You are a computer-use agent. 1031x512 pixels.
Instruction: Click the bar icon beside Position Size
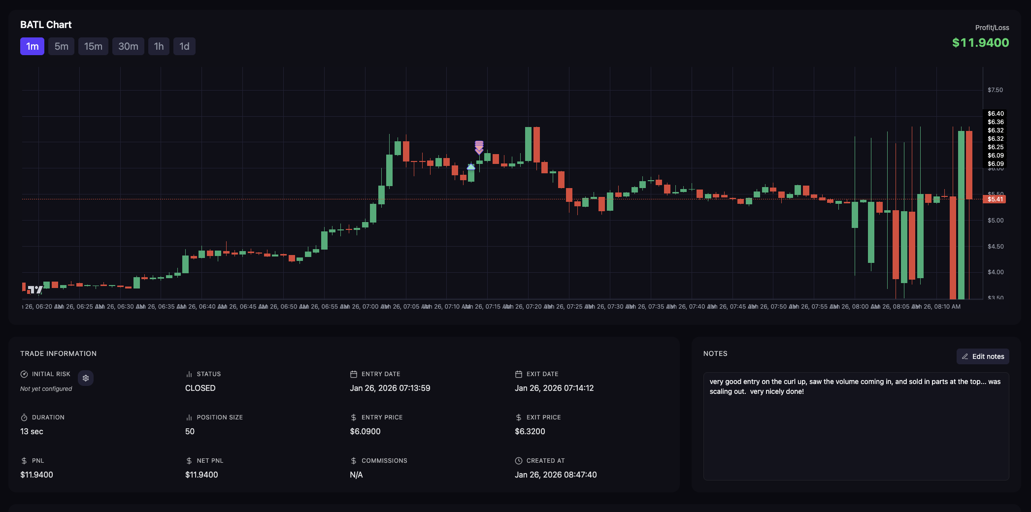[x=189, y=417]
